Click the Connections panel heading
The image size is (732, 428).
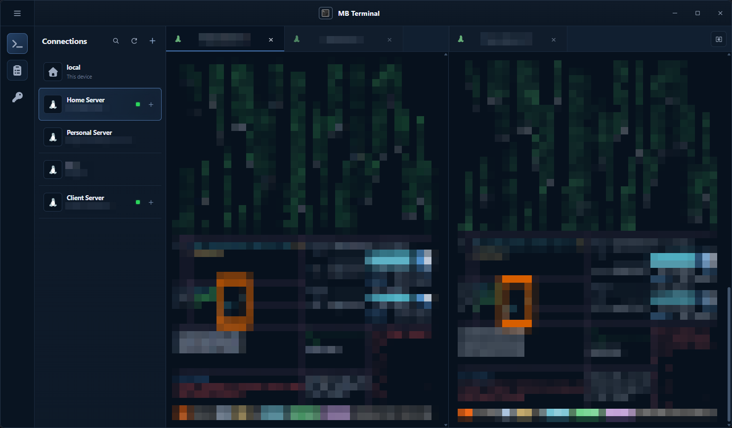pos(64,41)
